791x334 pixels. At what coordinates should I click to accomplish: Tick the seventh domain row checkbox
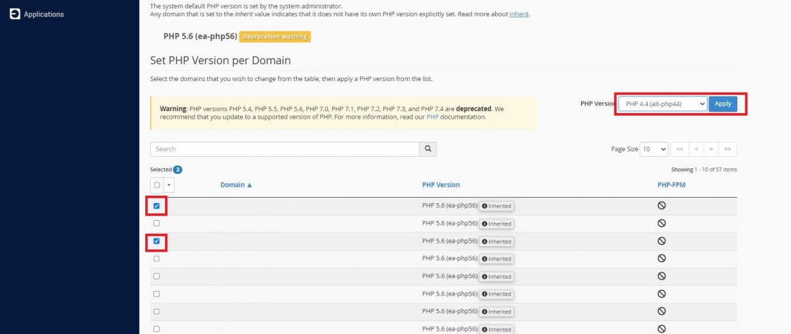click(x=156, y=312)
